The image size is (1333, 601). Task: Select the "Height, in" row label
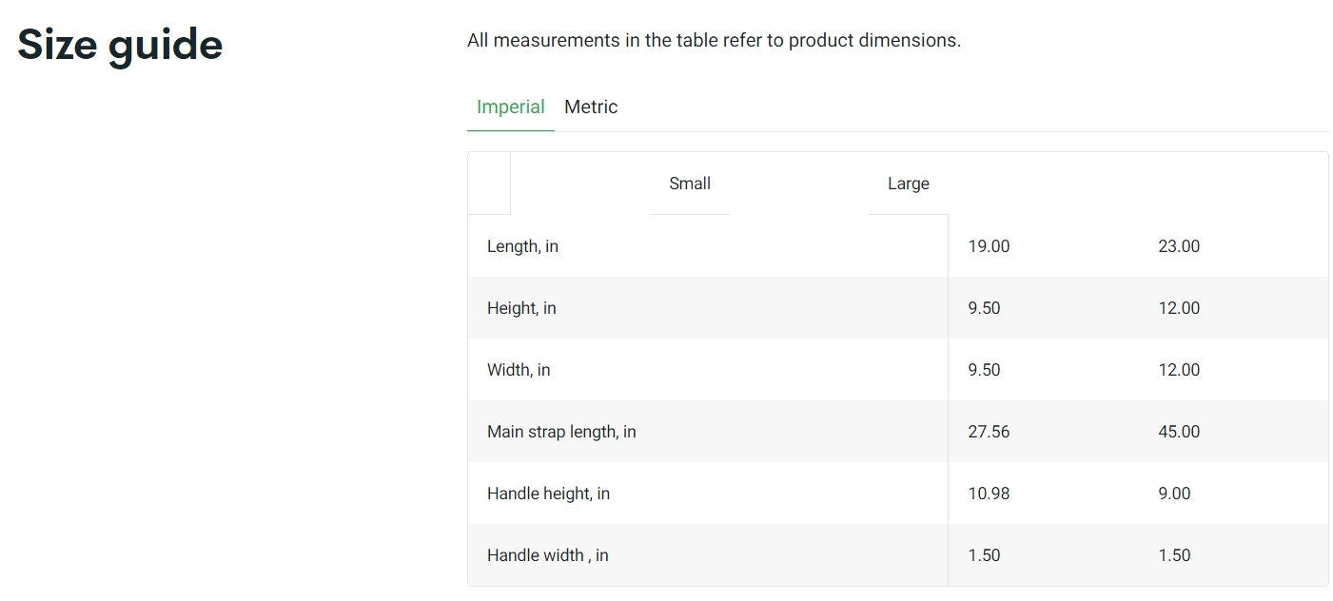[521, 308]
